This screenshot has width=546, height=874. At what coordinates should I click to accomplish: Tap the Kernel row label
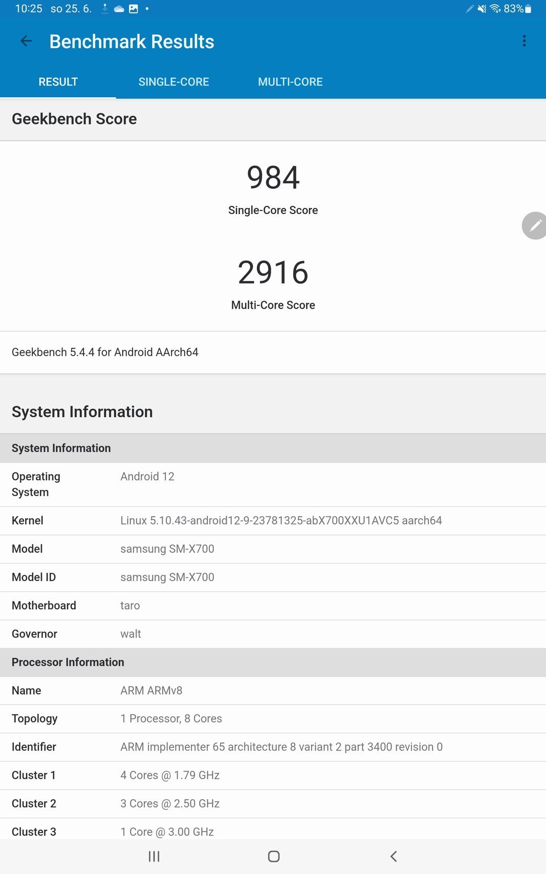click(x=28, y=521)
